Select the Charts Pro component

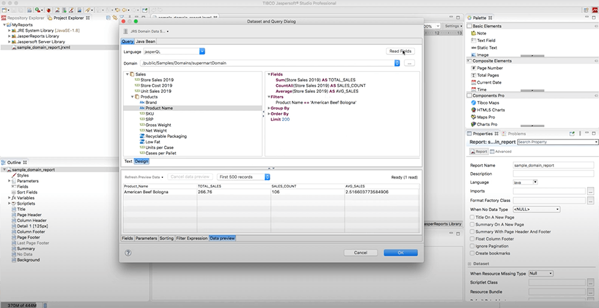484,125
